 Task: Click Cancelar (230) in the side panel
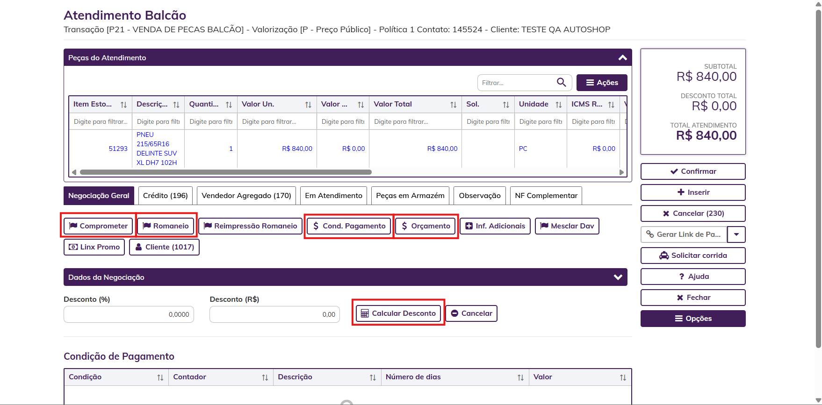pyautogui.click(x=693, y=213)
